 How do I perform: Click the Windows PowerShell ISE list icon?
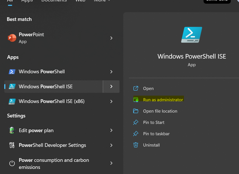[12, 87]
